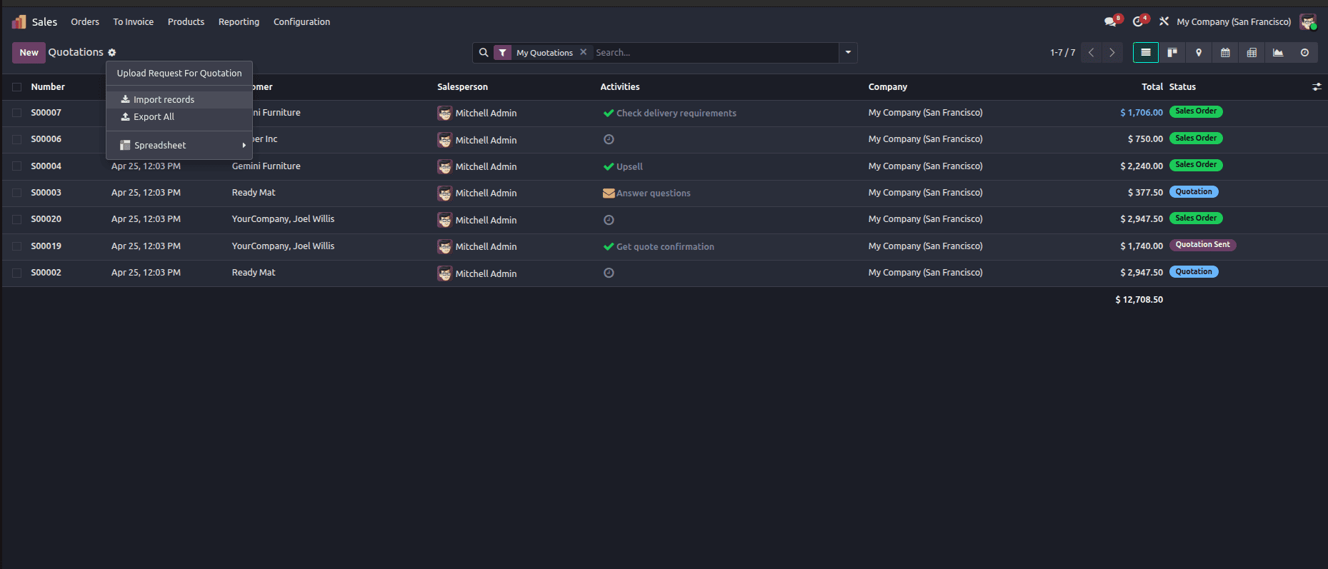
Task: Open the conversations messages icon
Action: (x=1110, y=22)
